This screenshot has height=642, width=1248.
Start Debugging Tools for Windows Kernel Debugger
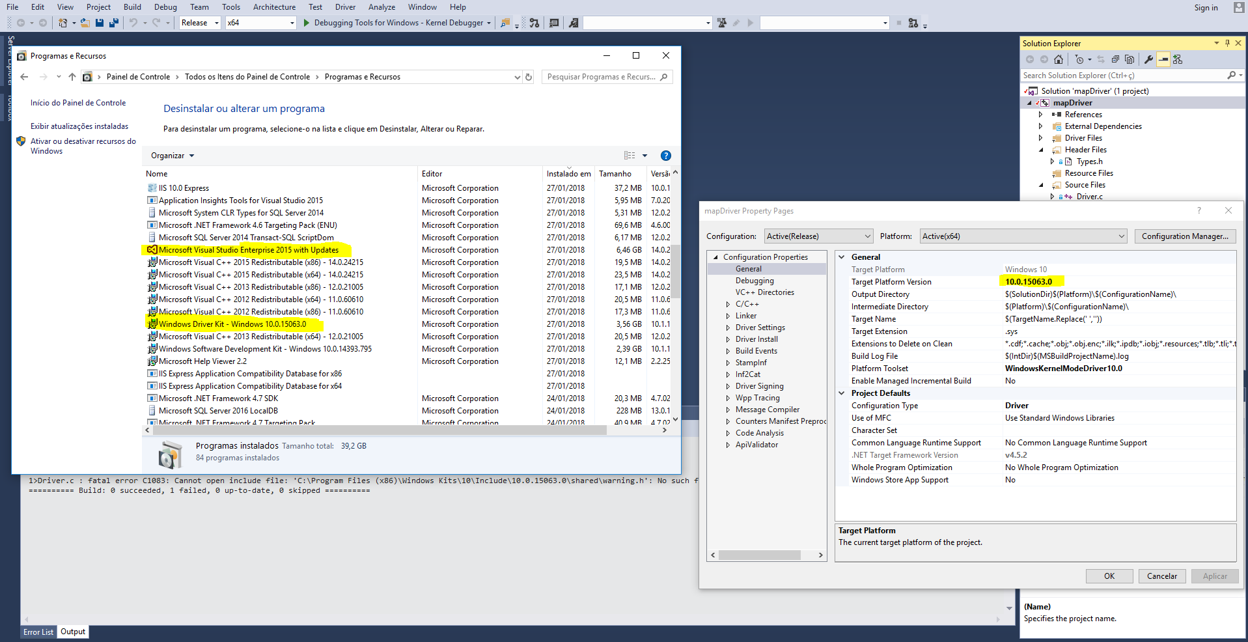(305, 22)
